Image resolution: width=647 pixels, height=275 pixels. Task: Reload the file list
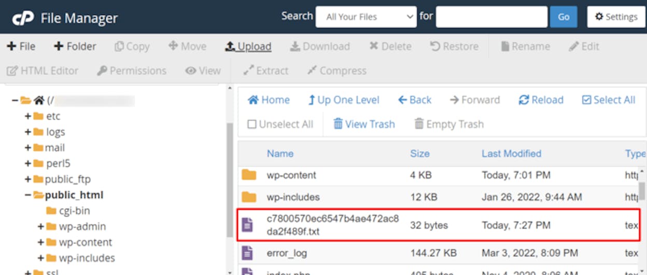(x=541, y=100)
